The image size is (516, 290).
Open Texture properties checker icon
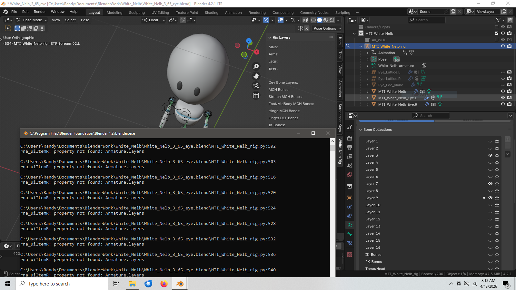pos(350,255)
